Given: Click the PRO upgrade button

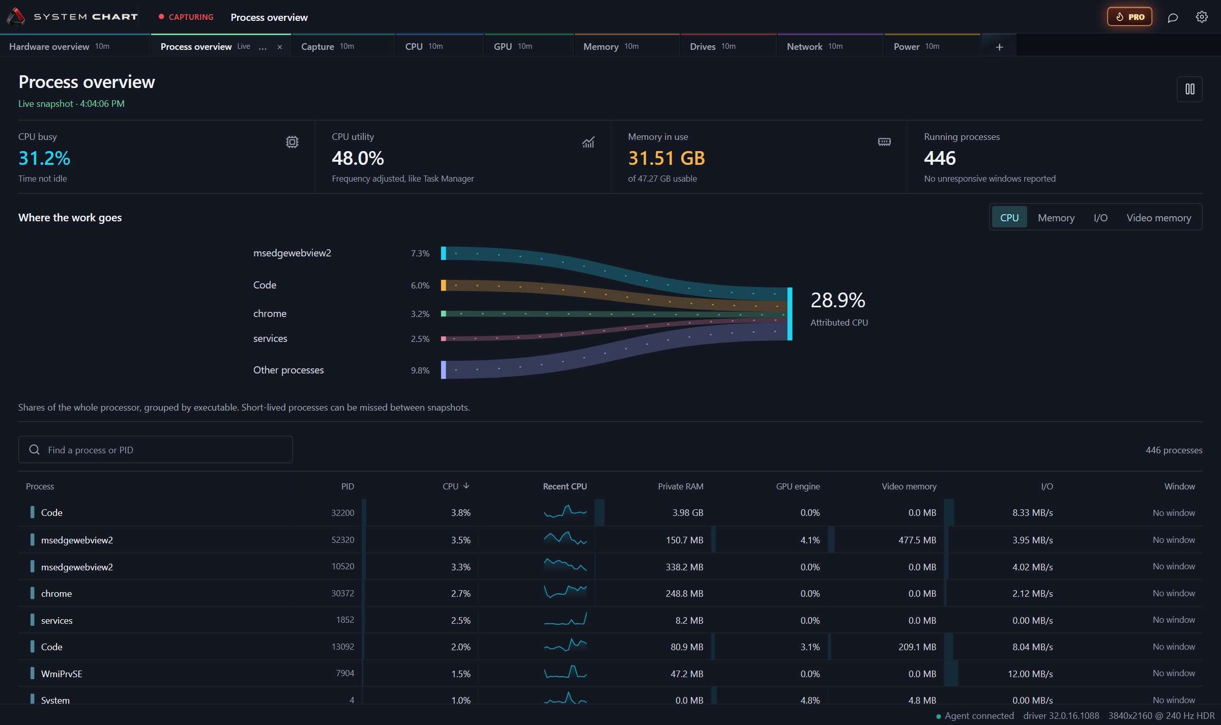Looking at the screenshot, I should pos(1129,17).
